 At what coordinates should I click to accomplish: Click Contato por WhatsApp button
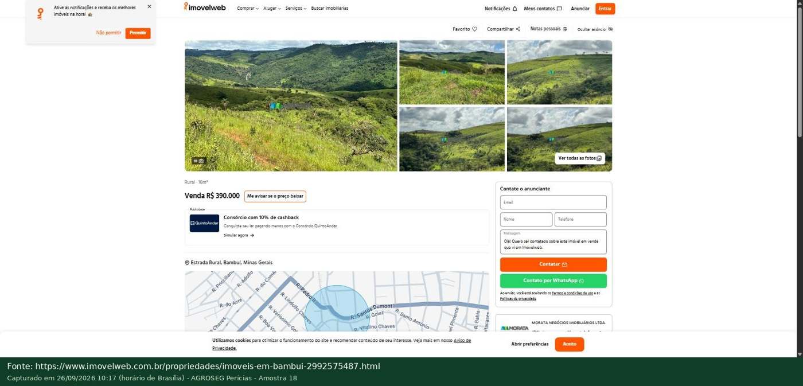pos(553,281)
